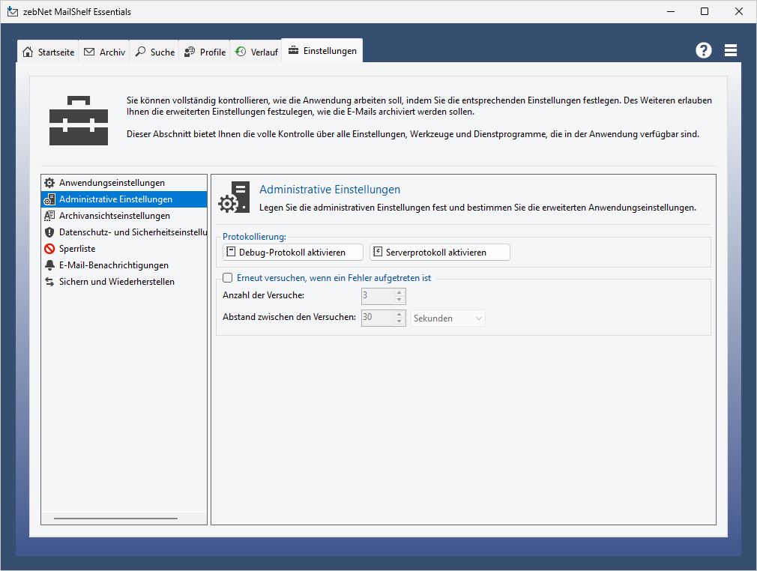Select Administrative Einstellungen in the sidebar
Viewport: 757px width, 571px height.
[115, 199]
